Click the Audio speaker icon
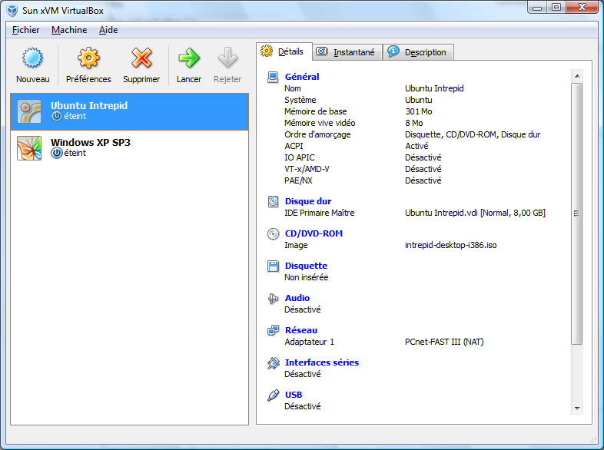The image size is (604, 450). click(x=273, y=299)
